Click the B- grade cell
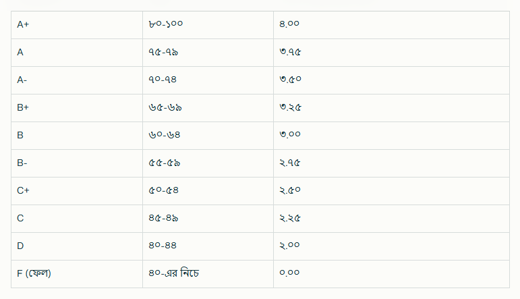Image resolution: width=520 pixels, height=299 pixels. (x=22, y=163)
